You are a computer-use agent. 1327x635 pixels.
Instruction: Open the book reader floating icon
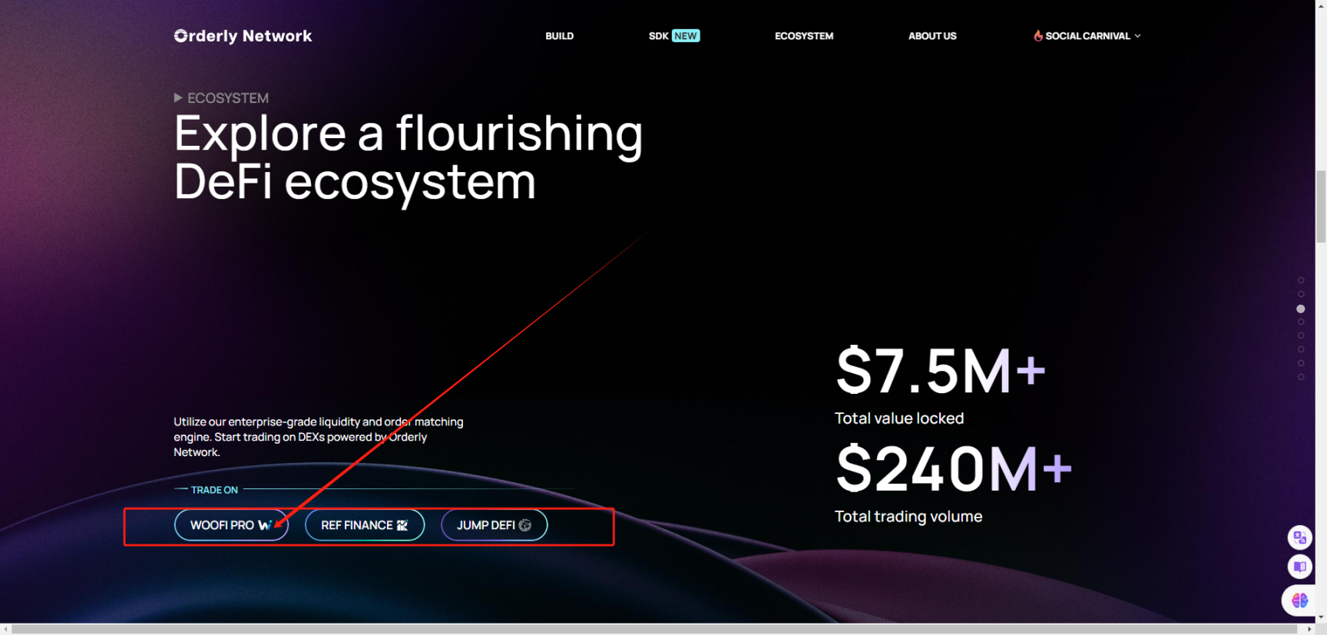[1299, 567]
